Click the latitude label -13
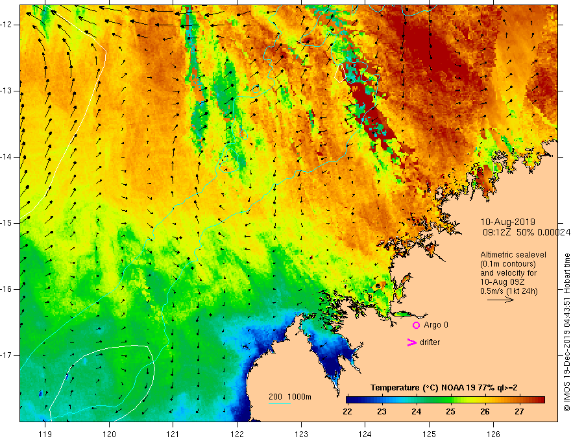 [x=6, y=91]
